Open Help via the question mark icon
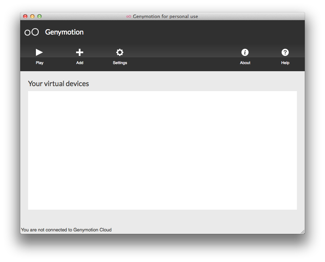325x262 pixels. point(285,52)
